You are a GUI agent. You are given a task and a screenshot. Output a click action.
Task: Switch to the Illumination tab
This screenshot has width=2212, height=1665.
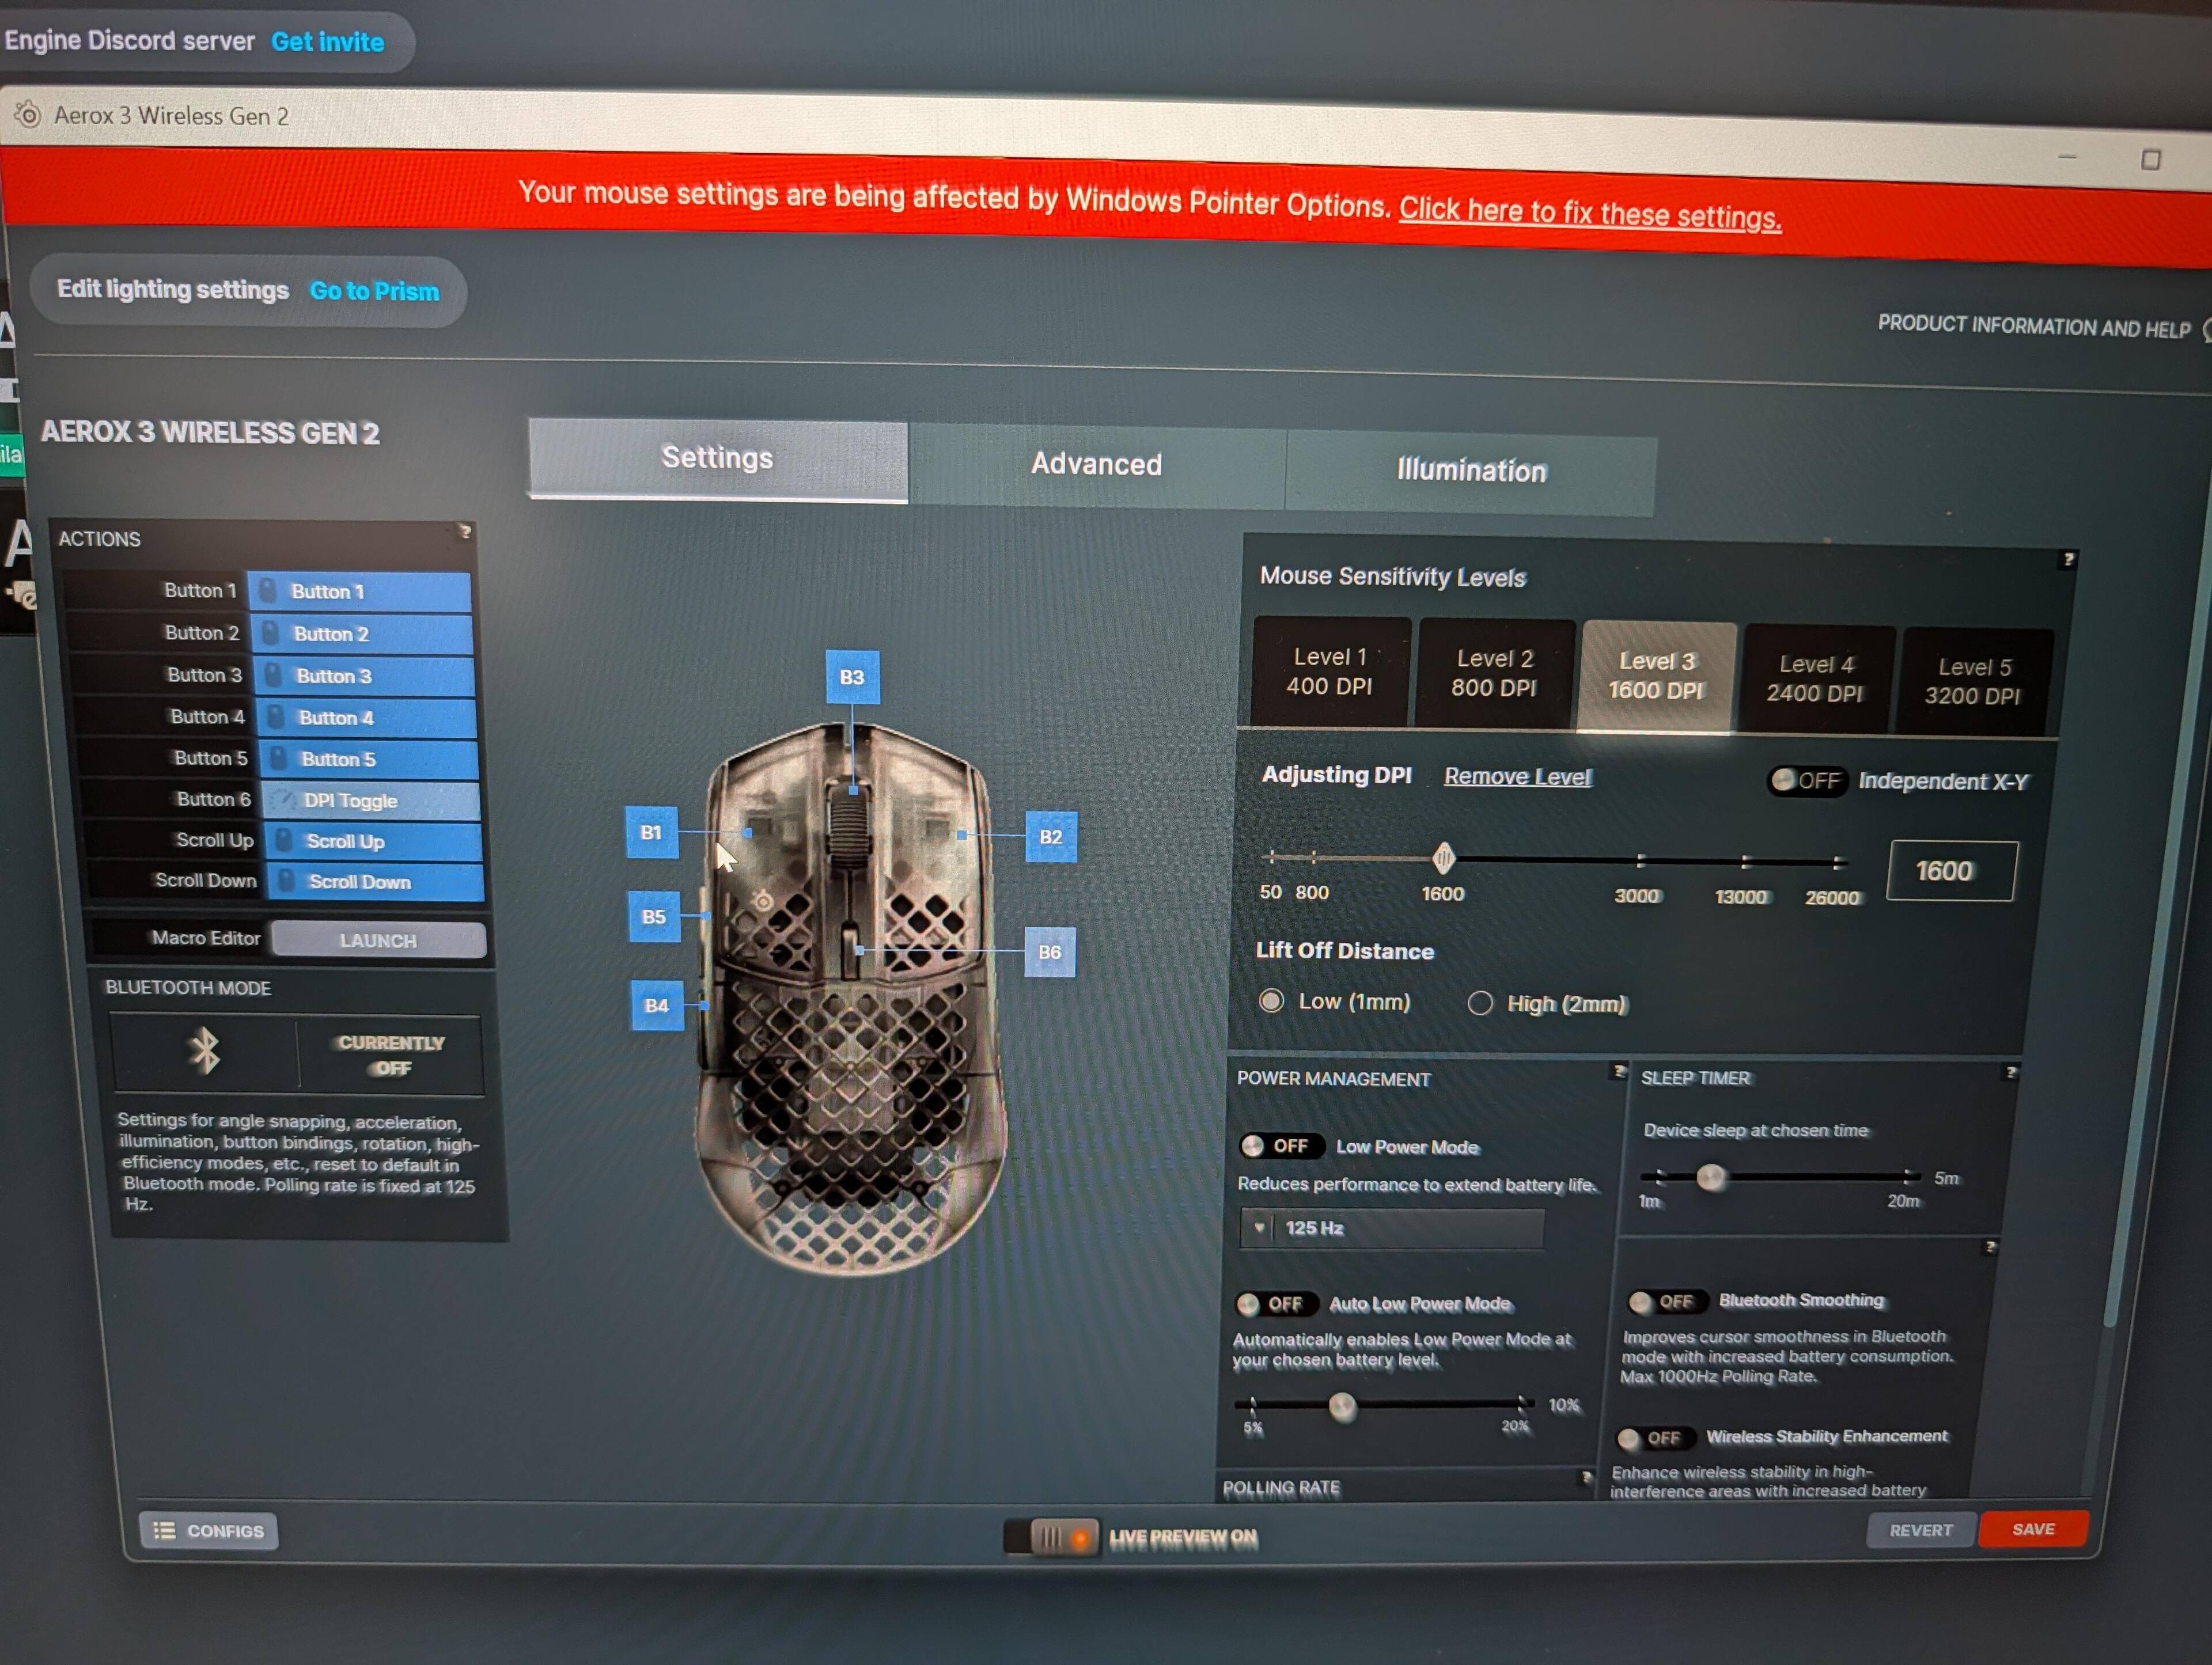tap(1471, 471)
